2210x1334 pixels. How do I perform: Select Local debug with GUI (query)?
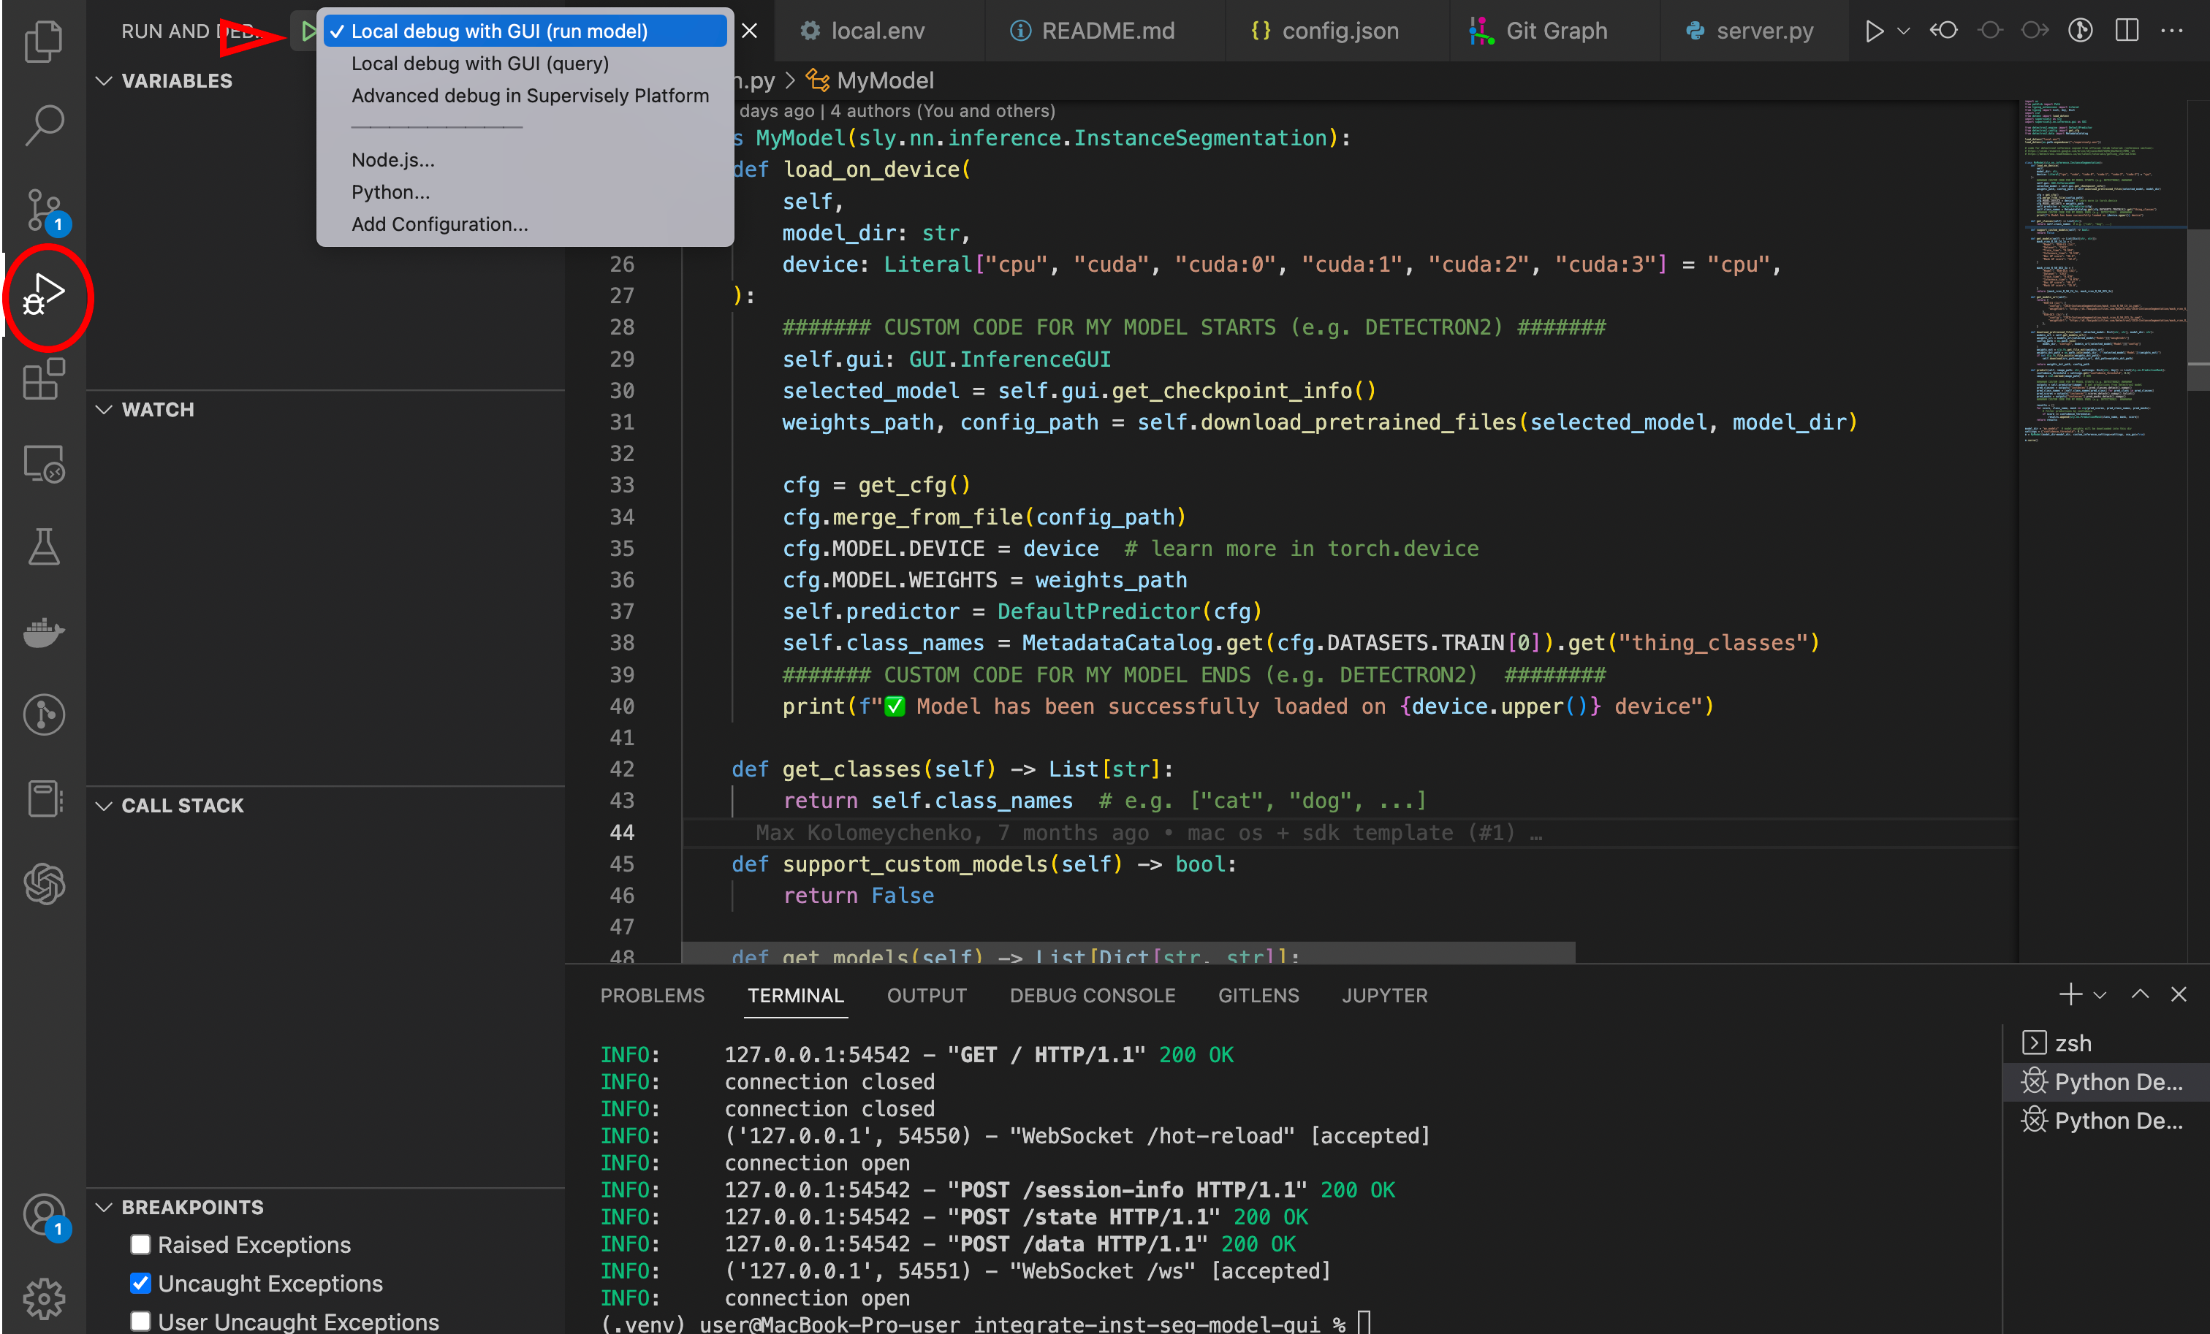[480, 64]
